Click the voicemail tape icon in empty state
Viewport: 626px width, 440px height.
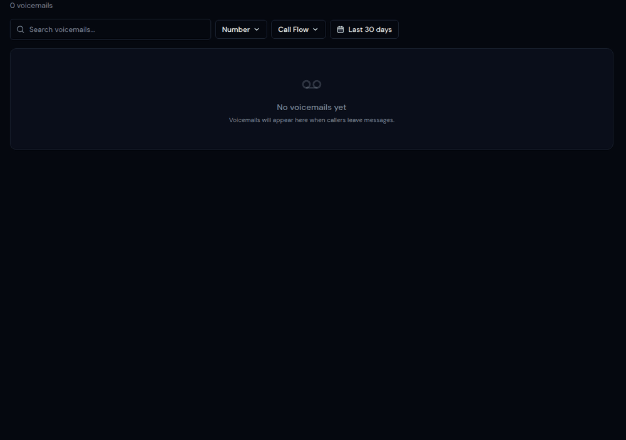pyautogui.click(x=311, y=84)
